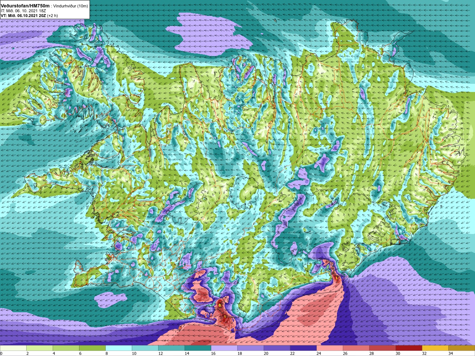Click the 24–26 light pink legend swatch

[x=330, y=348]
